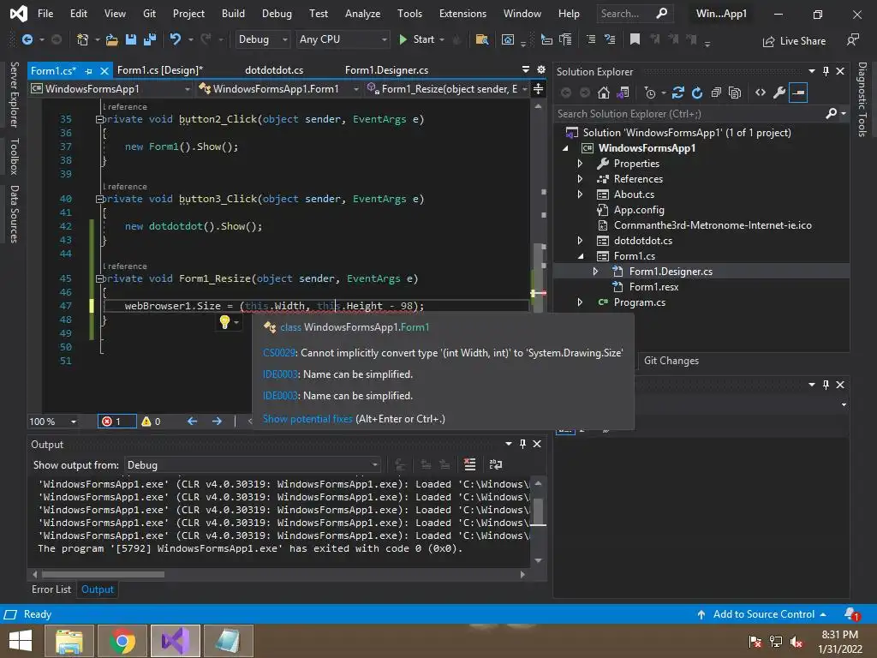The image size is (877, 658).
Task: Open Properties wrench icon in Solution Explorer
Action: [779, 93]
